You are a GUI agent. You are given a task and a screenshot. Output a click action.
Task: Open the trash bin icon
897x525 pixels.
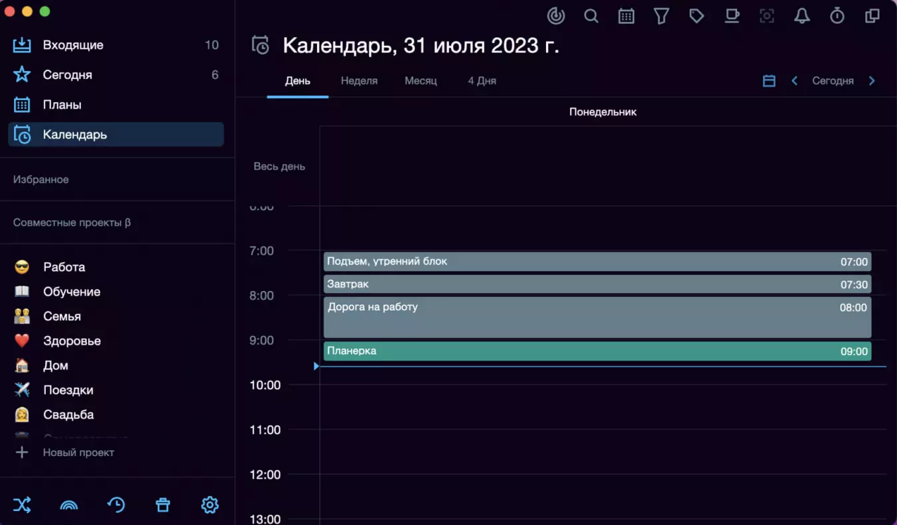[163, 505]
